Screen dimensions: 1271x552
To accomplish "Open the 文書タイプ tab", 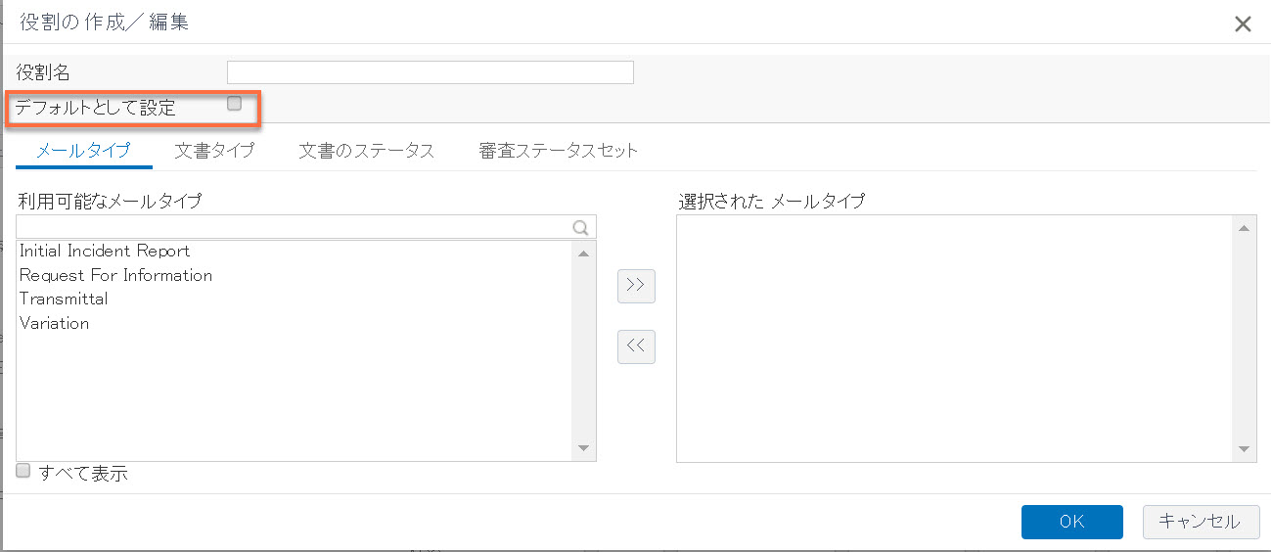I will 214,151.
